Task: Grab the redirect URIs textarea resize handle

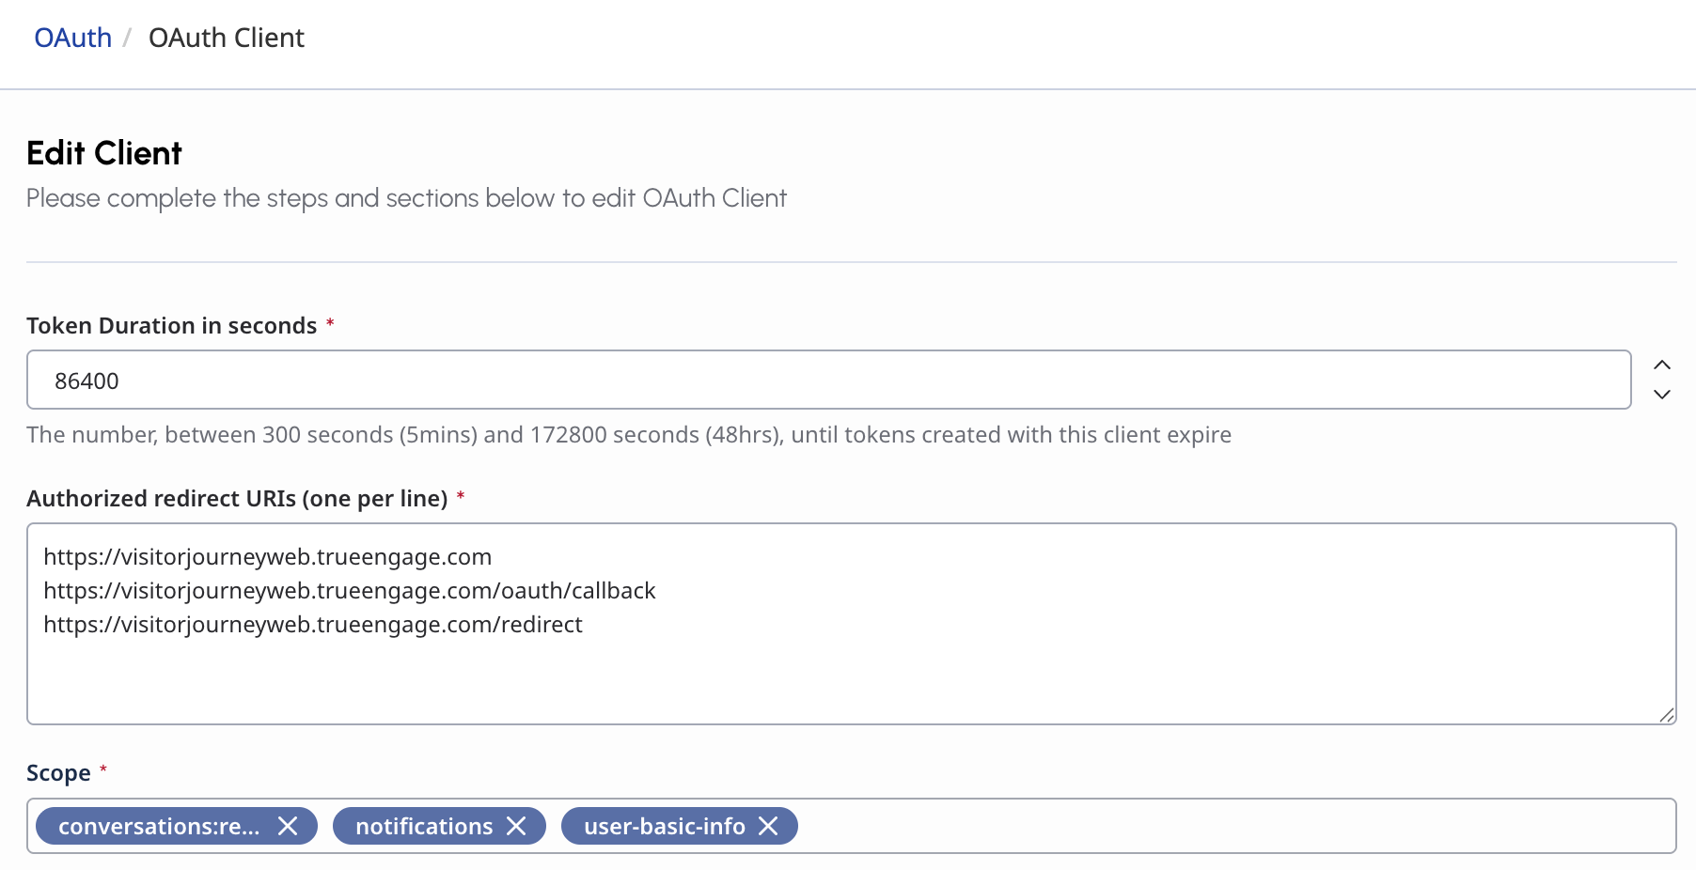Action: [1667, 715]
